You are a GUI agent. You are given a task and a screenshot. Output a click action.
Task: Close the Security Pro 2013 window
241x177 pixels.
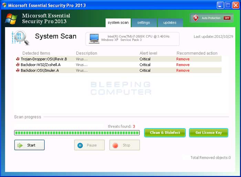click(x=236, y=5)
